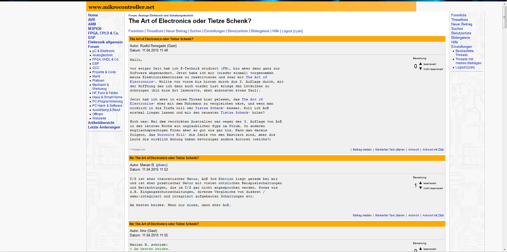The height and width of the screenshot is (252, 507).
Task: Open the ARM section
Action: coord(92,24)
